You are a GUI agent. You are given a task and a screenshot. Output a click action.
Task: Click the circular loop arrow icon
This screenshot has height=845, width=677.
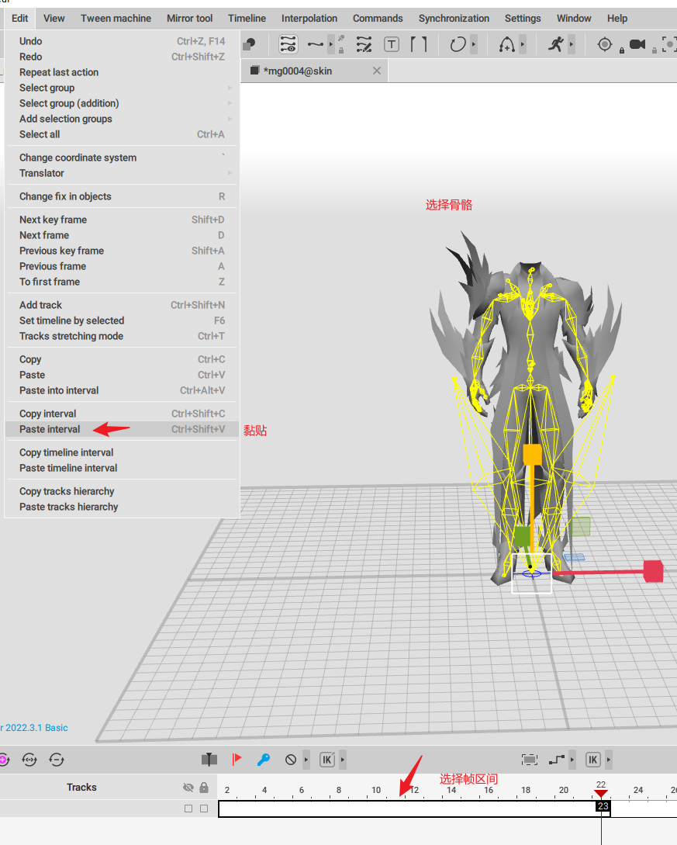tap(458, 44)
